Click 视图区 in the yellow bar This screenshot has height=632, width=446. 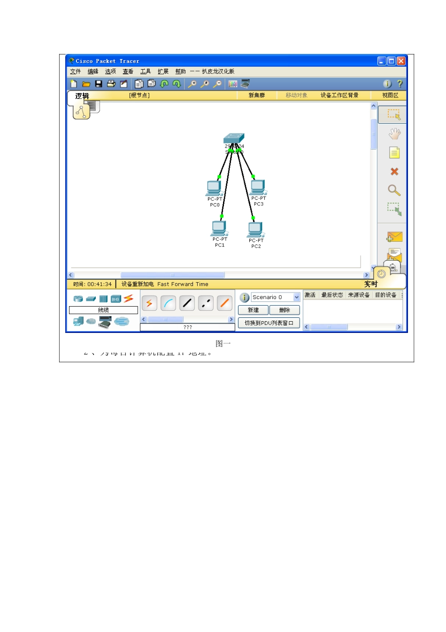point(390,95)
